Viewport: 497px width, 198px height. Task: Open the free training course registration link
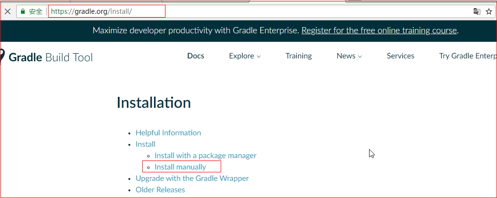click(x=379, y=31)
